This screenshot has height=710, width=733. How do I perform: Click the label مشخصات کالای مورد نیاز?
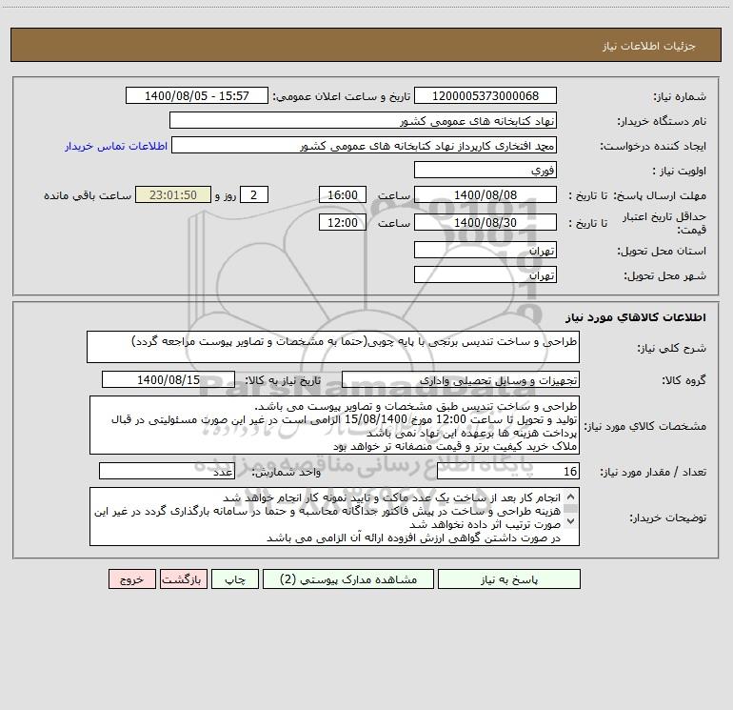pos(645,426)
